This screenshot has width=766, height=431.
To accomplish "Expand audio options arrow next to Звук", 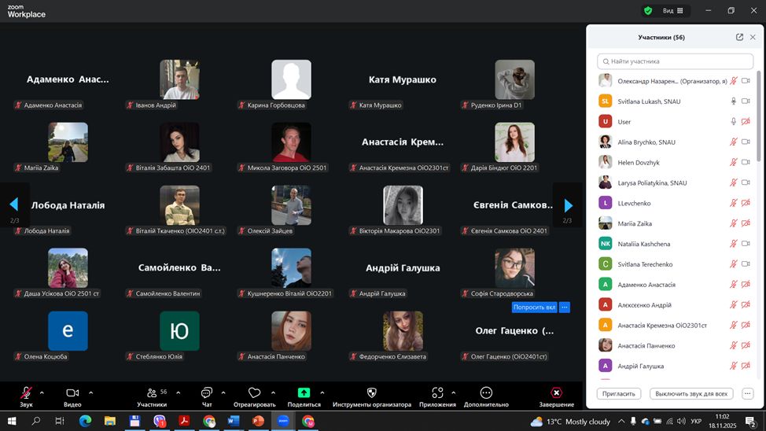I will pos(42,392).
